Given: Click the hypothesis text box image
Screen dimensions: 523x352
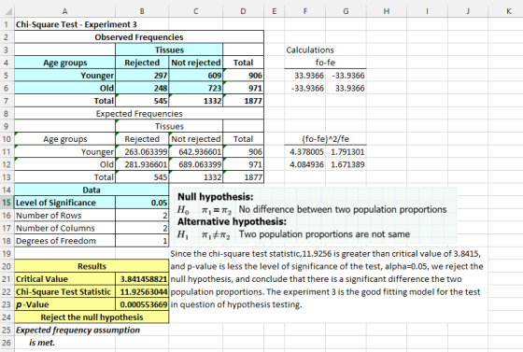Looking at the screenshot, I should pyautogui.click(x=314, y=216).
